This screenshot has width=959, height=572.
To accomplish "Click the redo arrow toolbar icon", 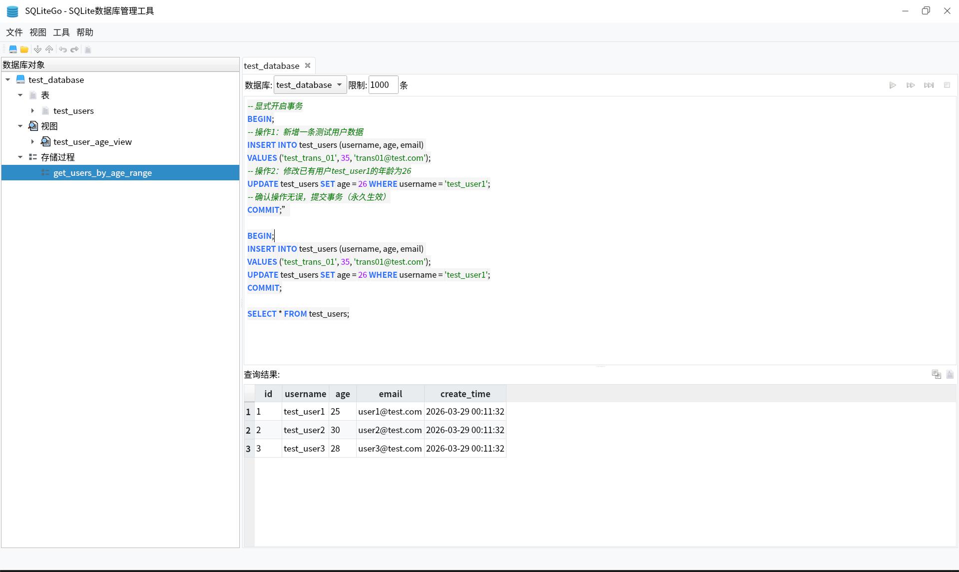I will [74, 49].
